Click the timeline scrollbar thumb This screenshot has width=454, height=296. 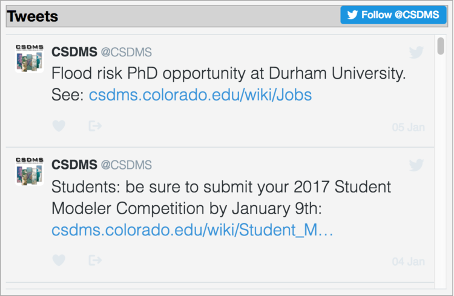(x=441, y=45)
